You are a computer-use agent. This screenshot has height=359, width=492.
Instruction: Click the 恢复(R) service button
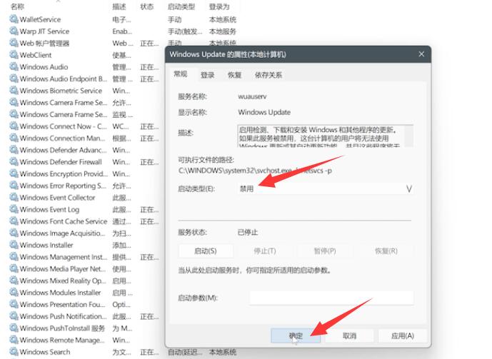pos(386,251)
